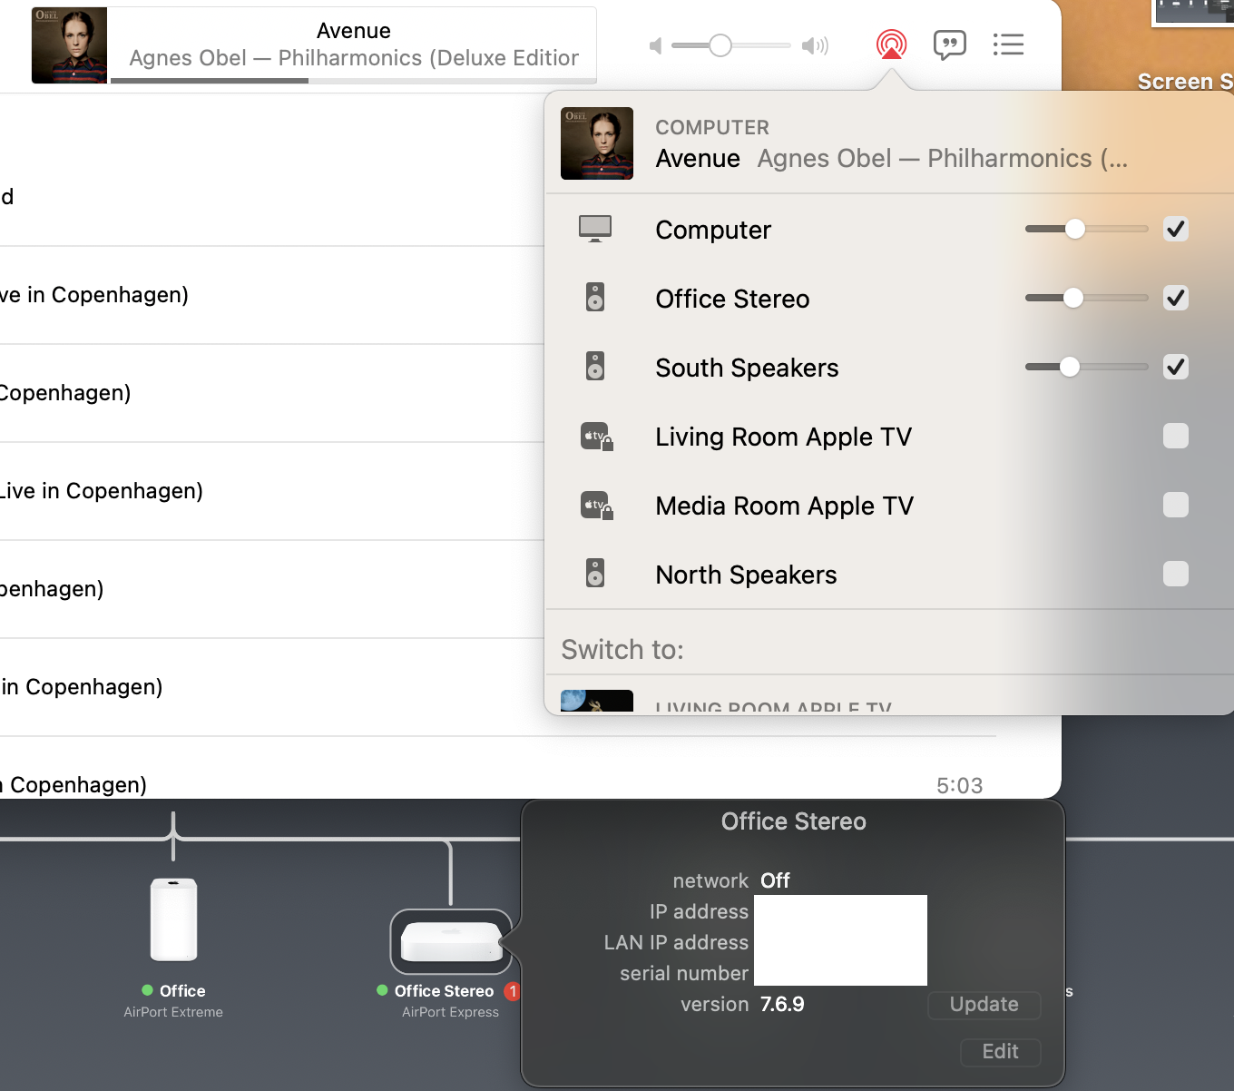Click the 'AirPort Extreme' caption under Office

(x=173, y=1012)
